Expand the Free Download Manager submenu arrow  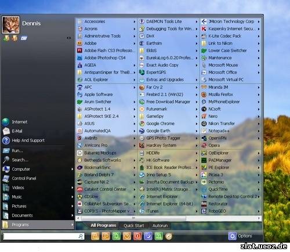197,102
